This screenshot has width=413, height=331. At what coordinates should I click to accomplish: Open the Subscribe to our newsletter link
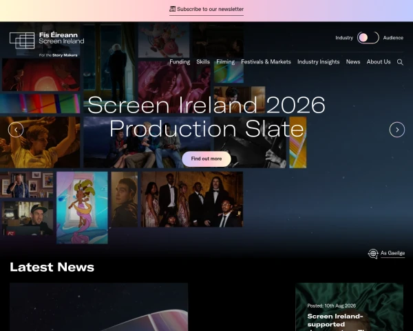[x=206, y=9]
